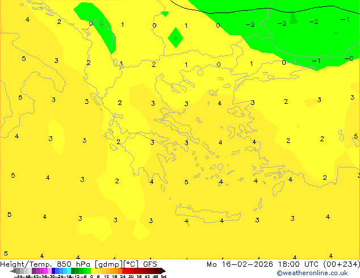The image size is (360, 278).
Task: Pick the dark purple legend swatch
Action: [34, 271]
